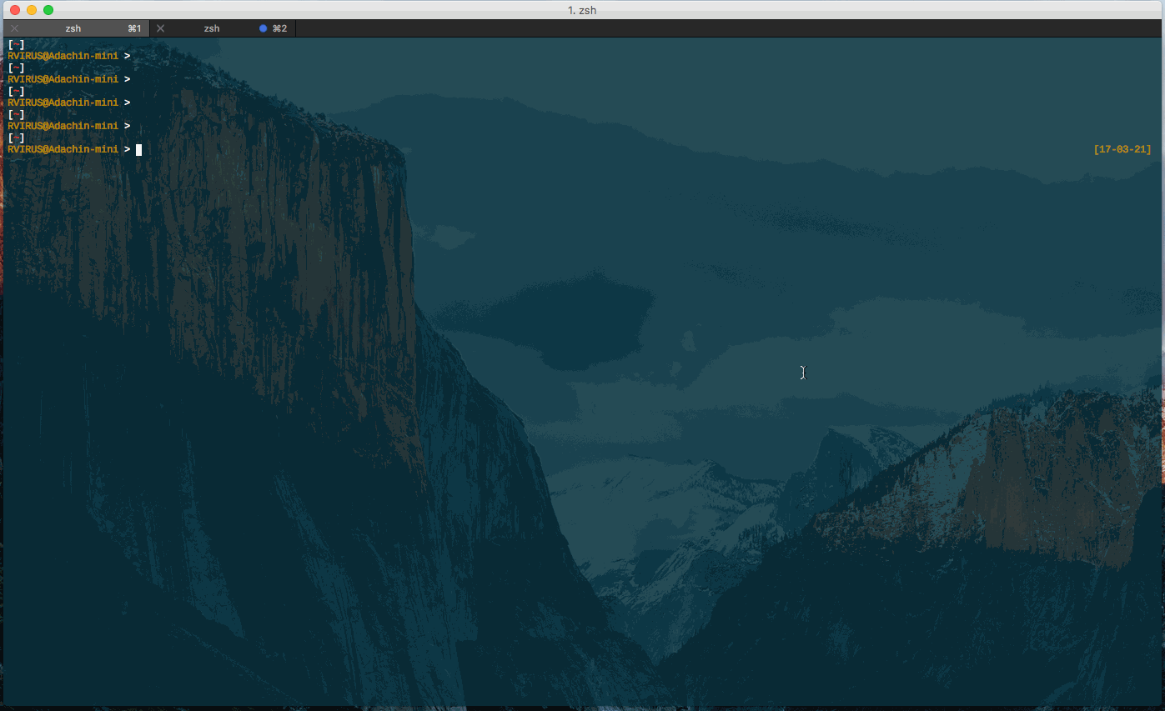
Task: Click the "1. zsh" window title
Action: (x=582, y=10)
